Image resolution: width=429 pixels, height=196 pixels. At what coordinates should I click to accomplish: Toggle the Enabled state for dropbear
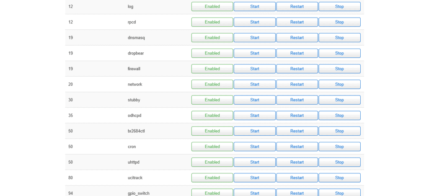point(212,53)
